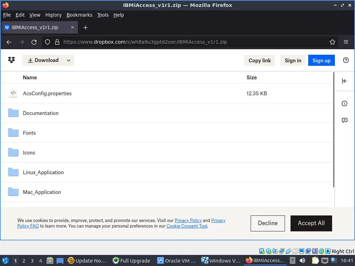Click the VirtualBox hard disk activity icon
This screenshot has height=266, width=355.
click(262, 251)
